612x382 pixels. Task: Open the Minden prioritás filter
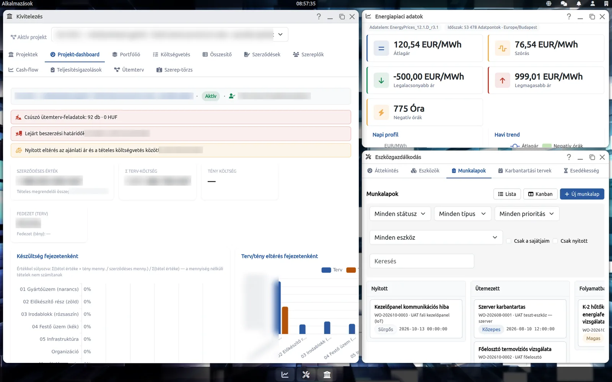pos(527,214)
